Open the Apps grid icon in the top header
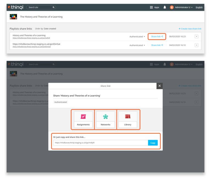Screen dimensions: 211x181 click(151, 7)
